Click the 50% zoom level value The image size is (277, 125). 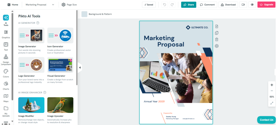click(272, 97)
